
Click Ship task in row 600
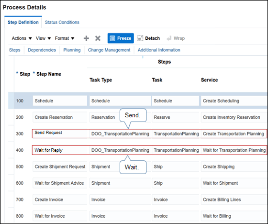tap(175, 183)
